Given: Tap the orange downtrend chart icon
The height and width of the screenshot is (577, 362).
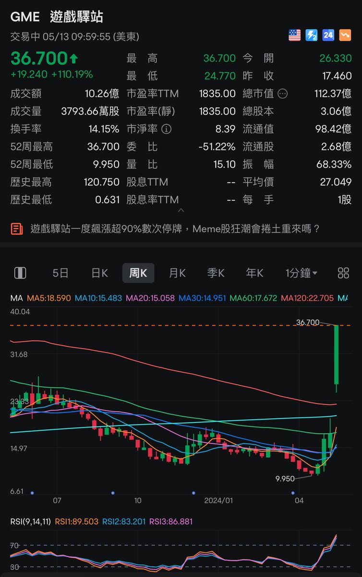Looking at the screenshot, I should tap(345, 35).
